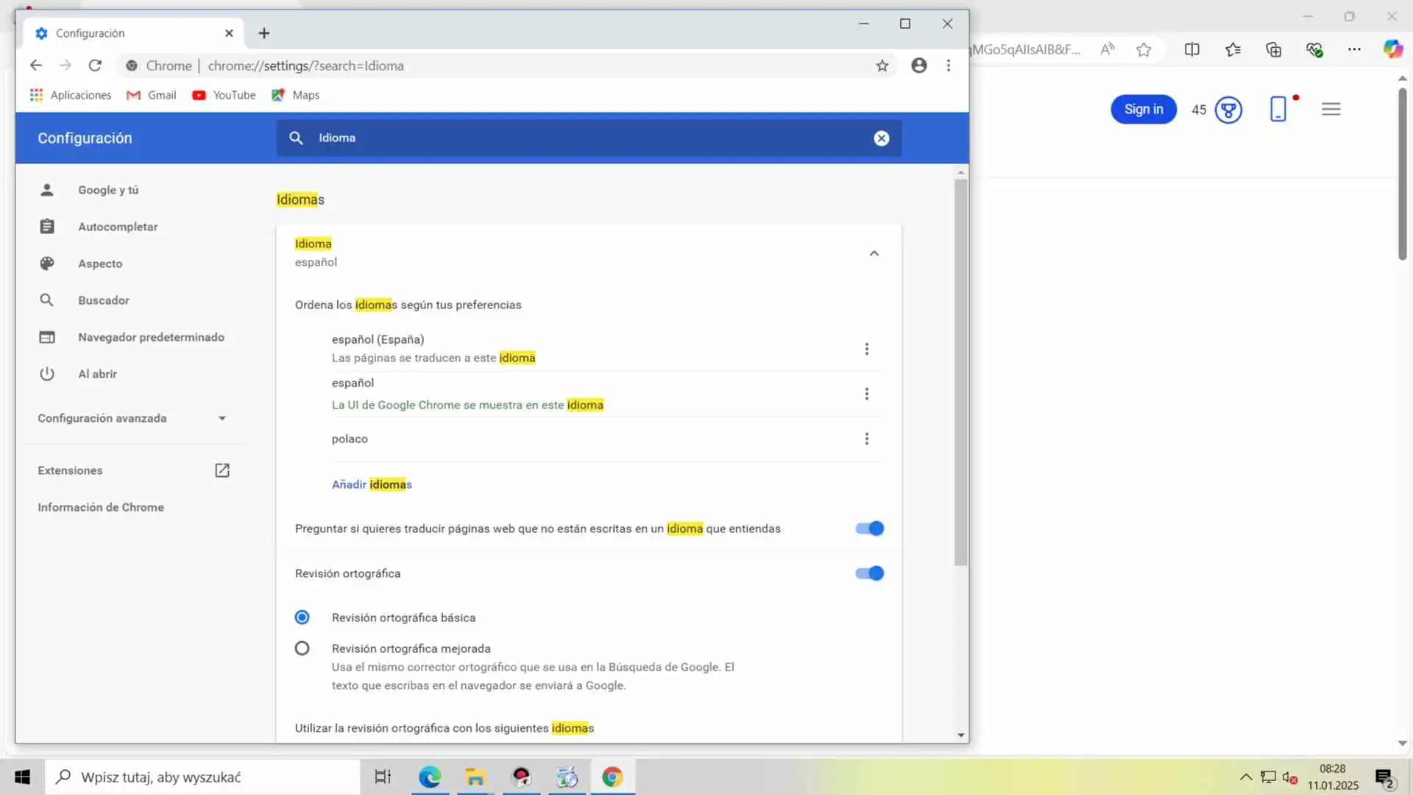Open the Chrome profile avatar icon
The height and width of the screenshot is (795, 1413).
(x=918, y=66)
